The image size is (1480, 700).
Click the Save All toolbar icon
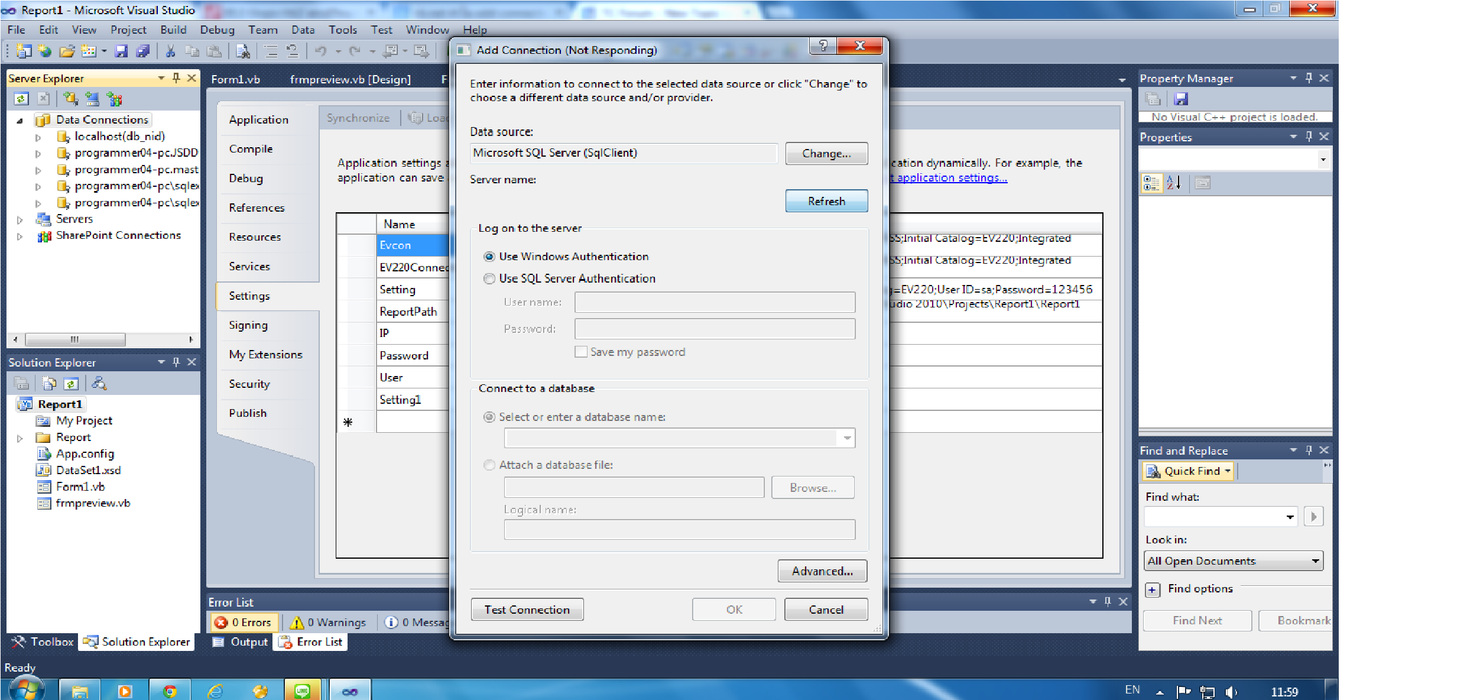point(143,51)
